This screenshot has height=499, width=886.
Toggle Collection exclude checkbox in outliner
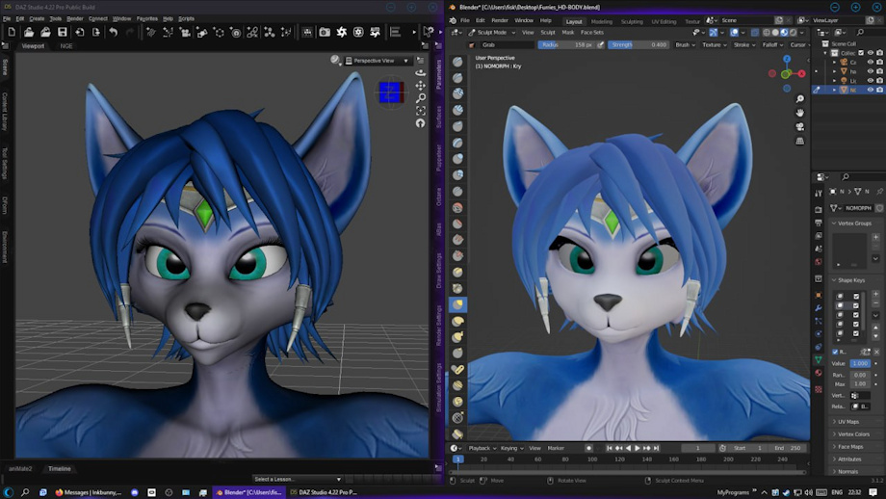(860, 54)
